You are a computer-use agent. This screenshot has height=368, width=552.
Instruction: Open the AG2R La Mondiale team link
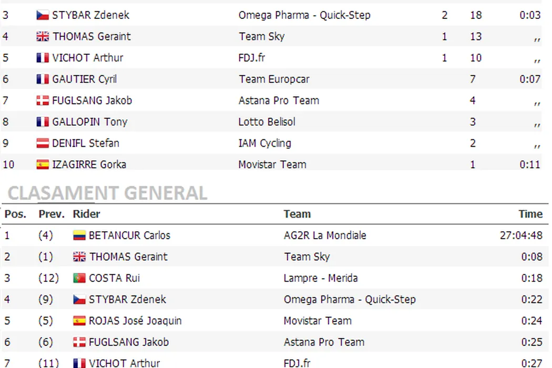click(x=325, y=236)
